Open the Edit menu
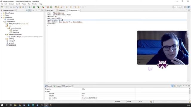 pos(6,4)
